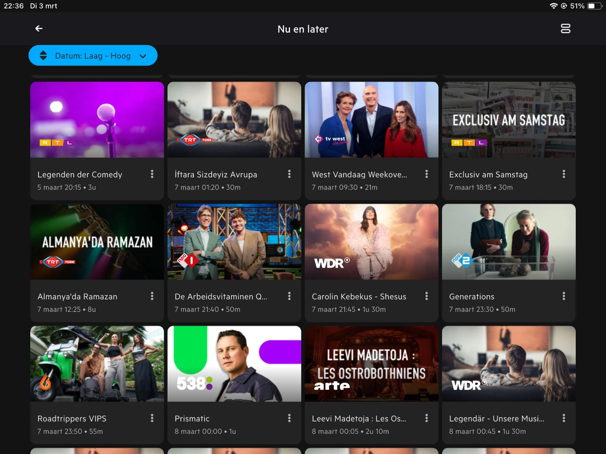Click the air time 7 maart 23:50 • 55m
This screenshot has width=606, height=454.
tap(71, 431)
